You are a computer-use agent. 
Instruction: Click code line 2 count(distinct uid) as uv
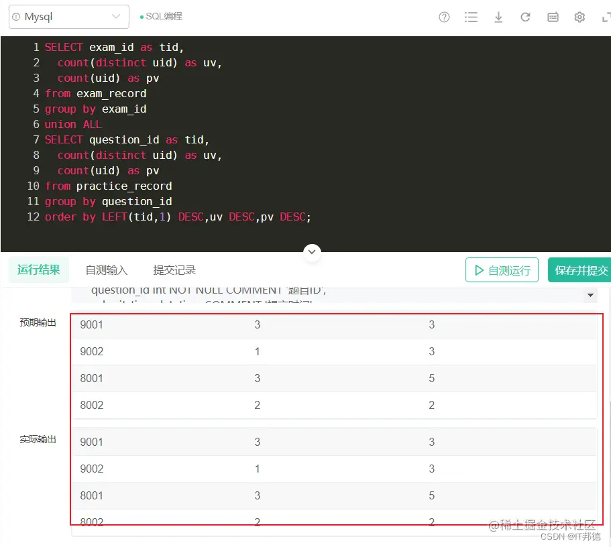[x=140, y=63]
